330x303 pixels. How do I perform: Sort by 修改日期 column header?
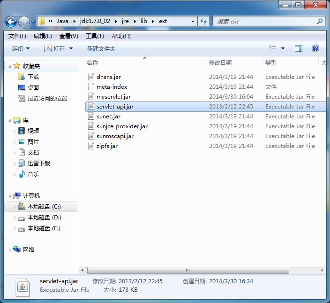click(x=220, y=63)
